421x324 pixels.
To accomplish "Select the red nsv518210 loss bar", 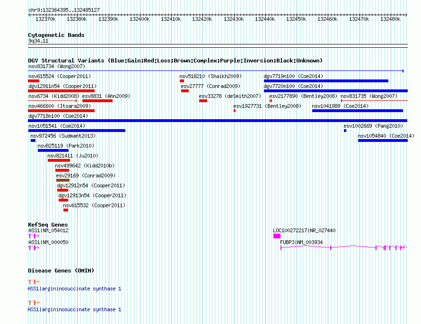I will [182, 81].
